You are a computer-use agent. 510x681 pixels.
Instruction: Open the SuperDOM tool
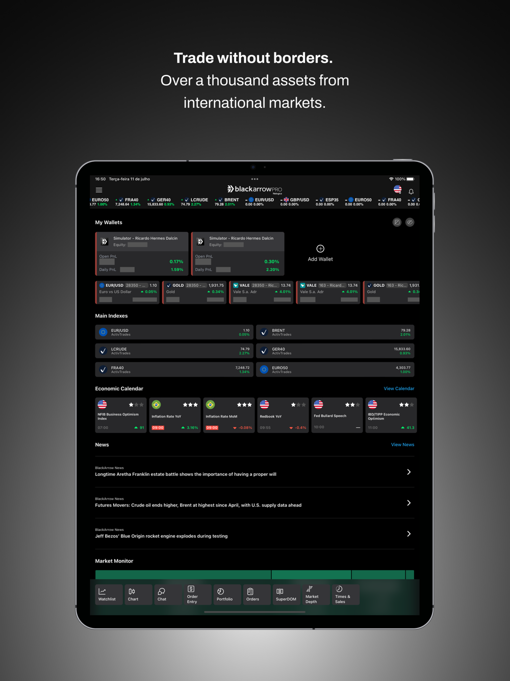[286, 595]
